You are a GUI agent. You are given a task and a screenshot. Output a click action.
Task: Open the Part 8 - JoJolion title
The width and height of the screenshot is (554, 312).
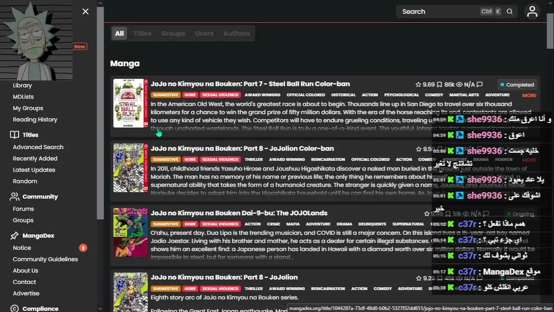pyautogui.click(x=224, y=277)
